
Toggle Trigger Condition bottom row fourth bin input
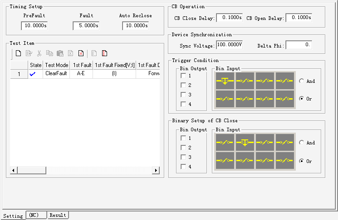[x=284, y=99]
